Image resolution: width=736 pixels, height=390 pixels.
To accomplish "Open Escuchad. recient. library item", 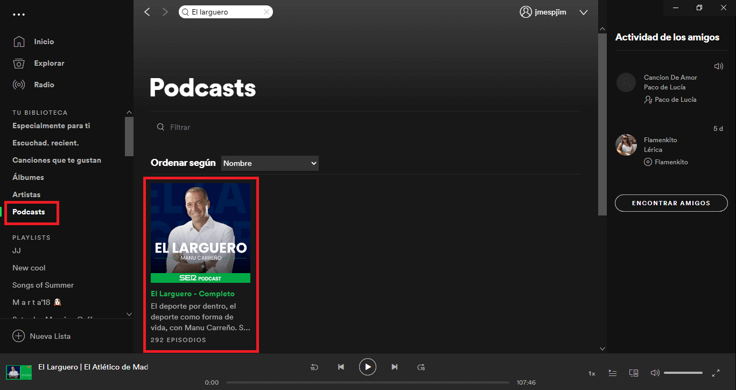I will (x=46, y=143).
